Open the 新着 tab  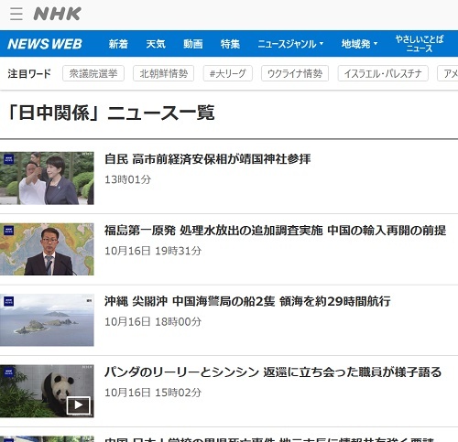(118, 44)
